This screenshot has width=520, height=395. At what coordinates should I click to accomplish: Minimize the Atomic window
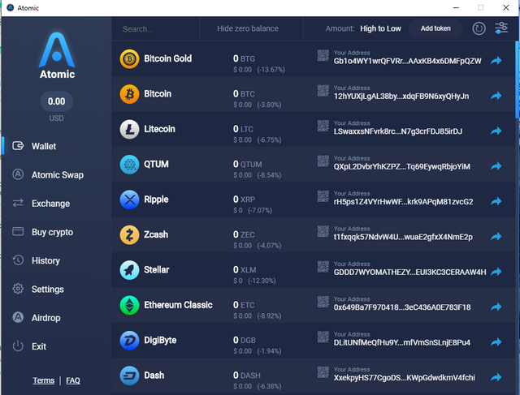[x=456, y=7]
